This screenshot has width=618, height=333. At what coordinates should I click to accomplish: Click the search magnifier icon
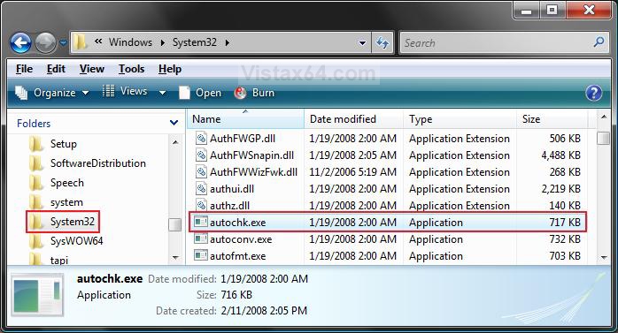pyautogui.click(x=599, y=42)
